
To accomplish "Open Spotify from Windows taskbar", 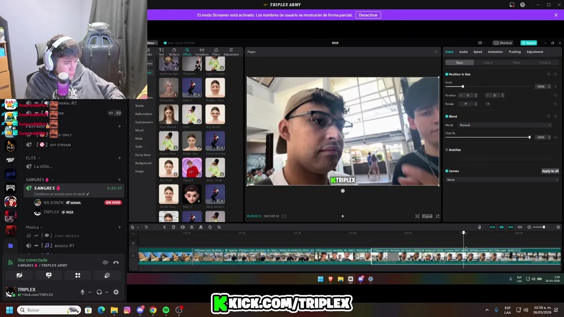I will coord(166,310).
